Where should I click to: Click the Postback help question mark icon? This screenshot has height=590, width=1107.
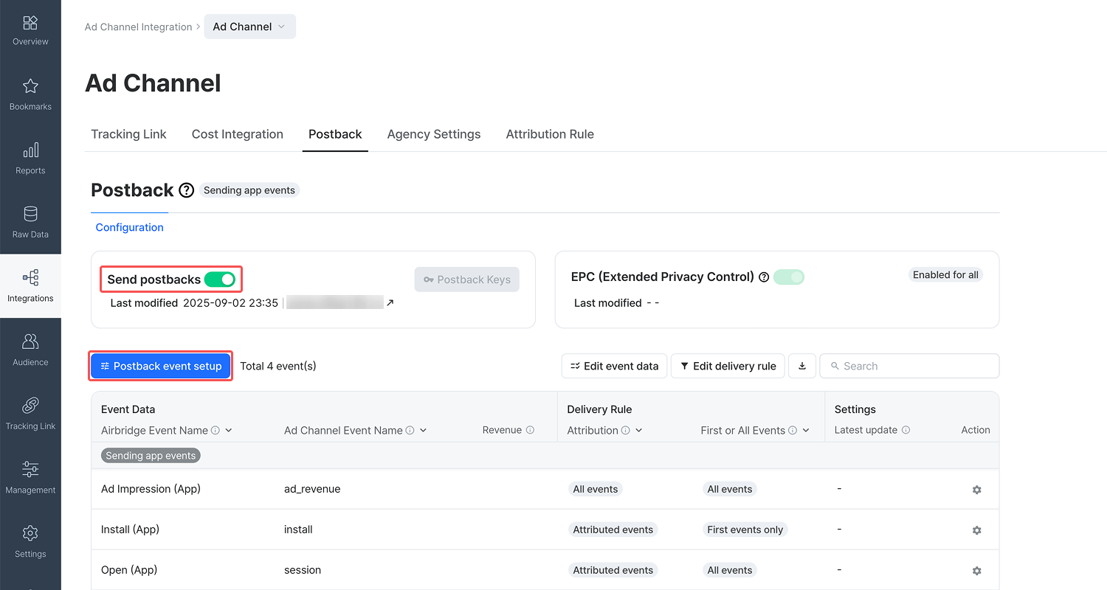(187, 190)
